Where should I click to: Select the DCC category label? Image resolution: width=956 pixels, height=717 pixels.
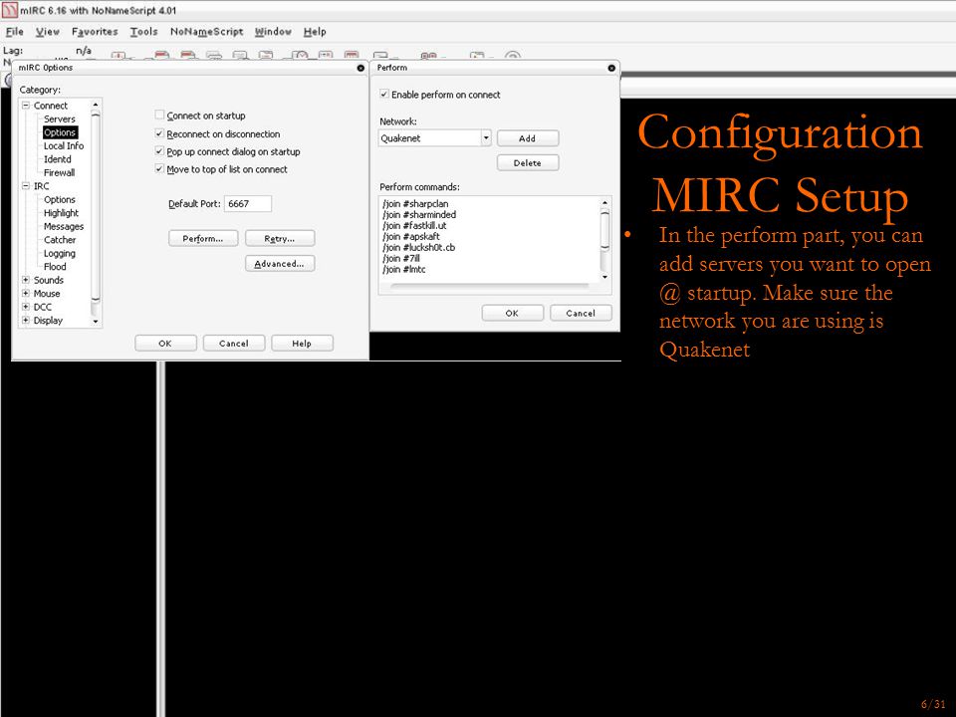coord(43,307)
